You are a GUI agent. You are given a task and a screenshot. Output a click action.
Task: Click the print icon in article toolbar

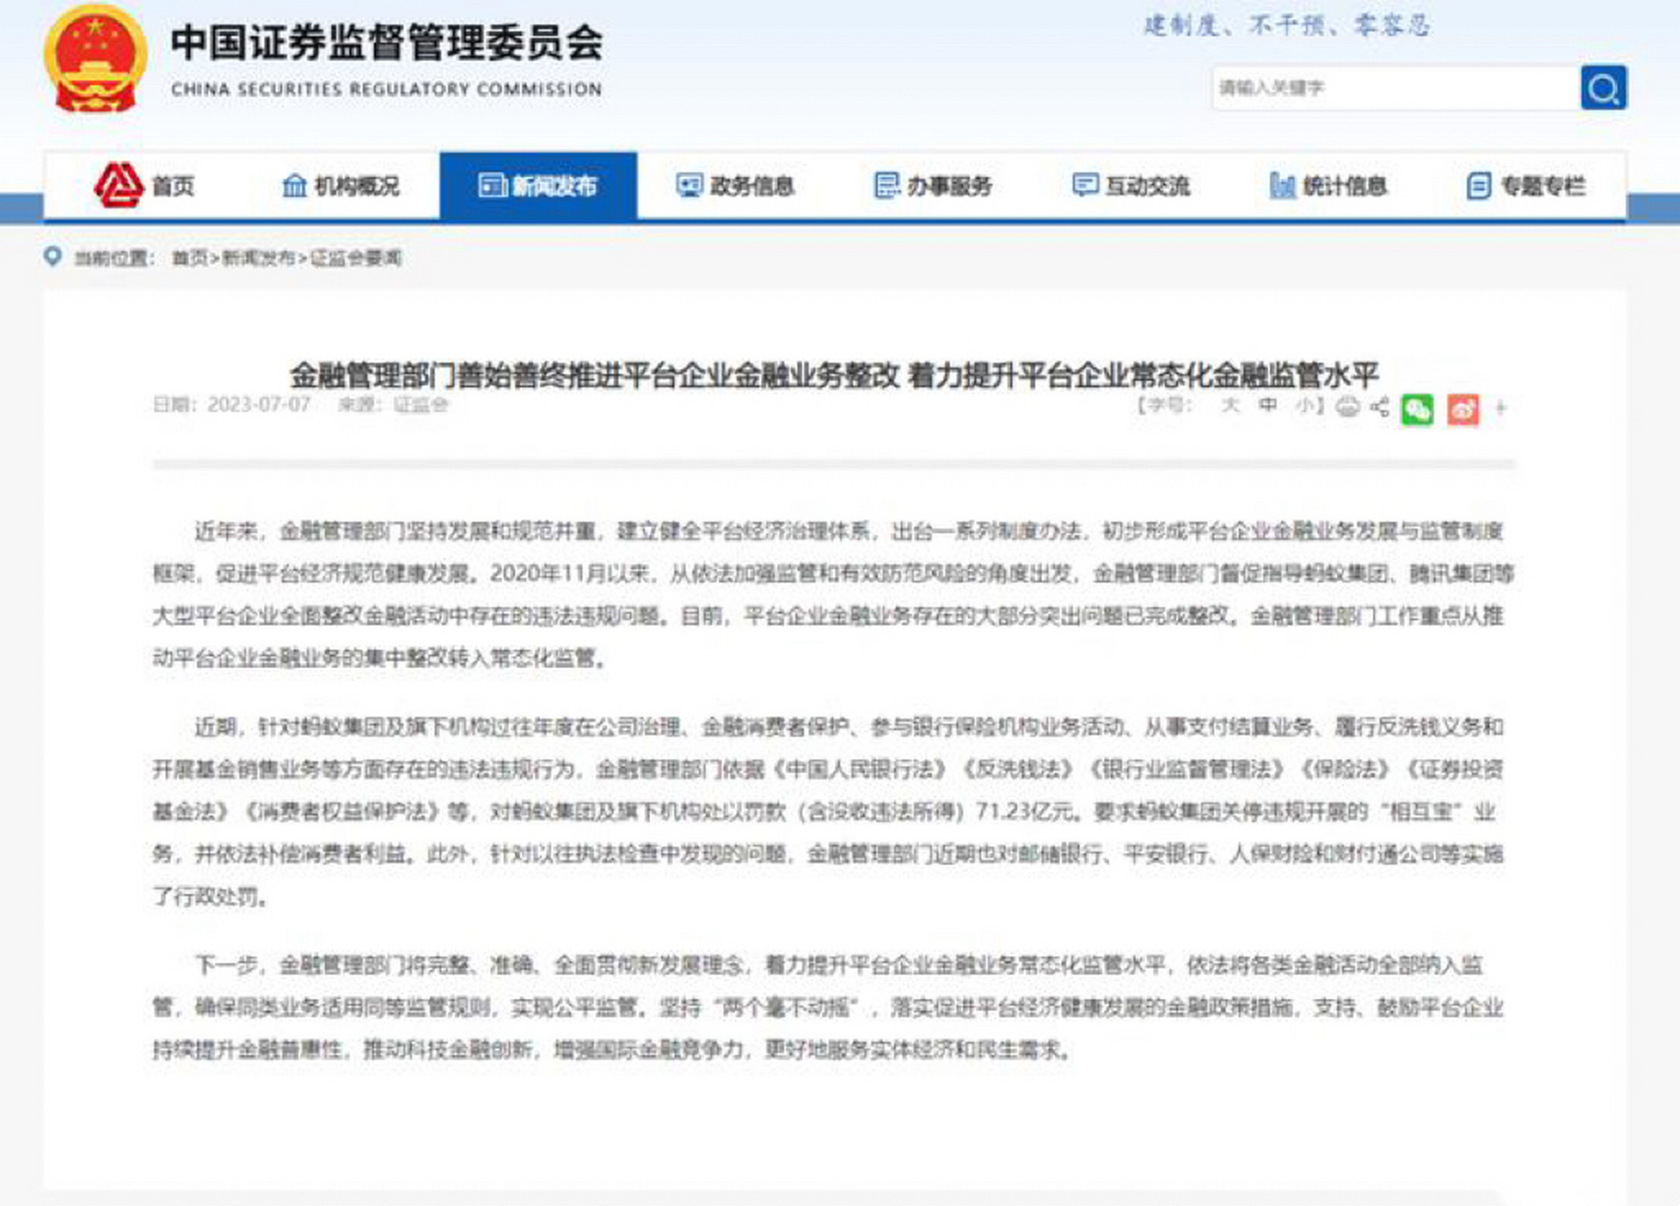pos(1348,407)
